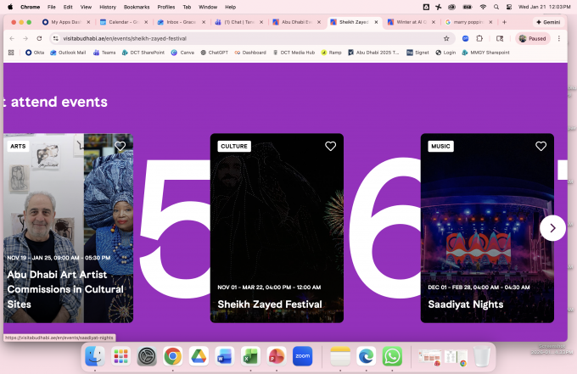Toggle heart on Saadiyat Nights card
The width and height of the screenshot is (577, 374).
tap(541, 146)
